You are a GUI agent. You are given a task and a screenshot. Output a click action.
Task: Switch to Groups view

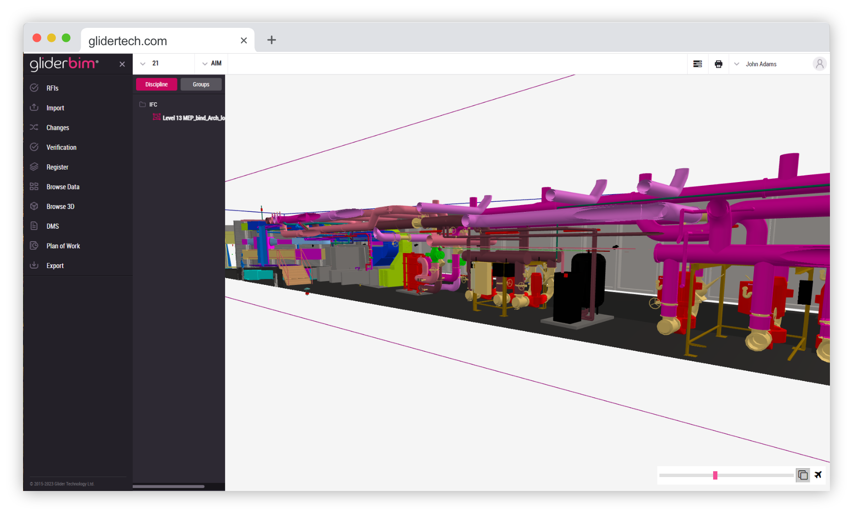[201, 85]
